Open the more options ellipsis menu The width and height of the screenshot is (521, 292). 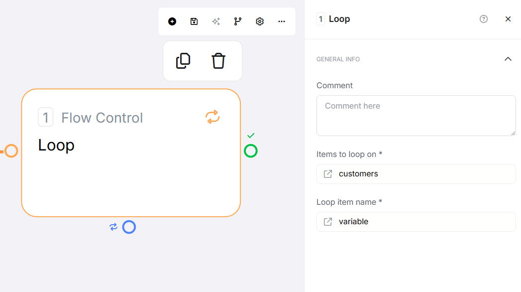[x=282, y=21]
